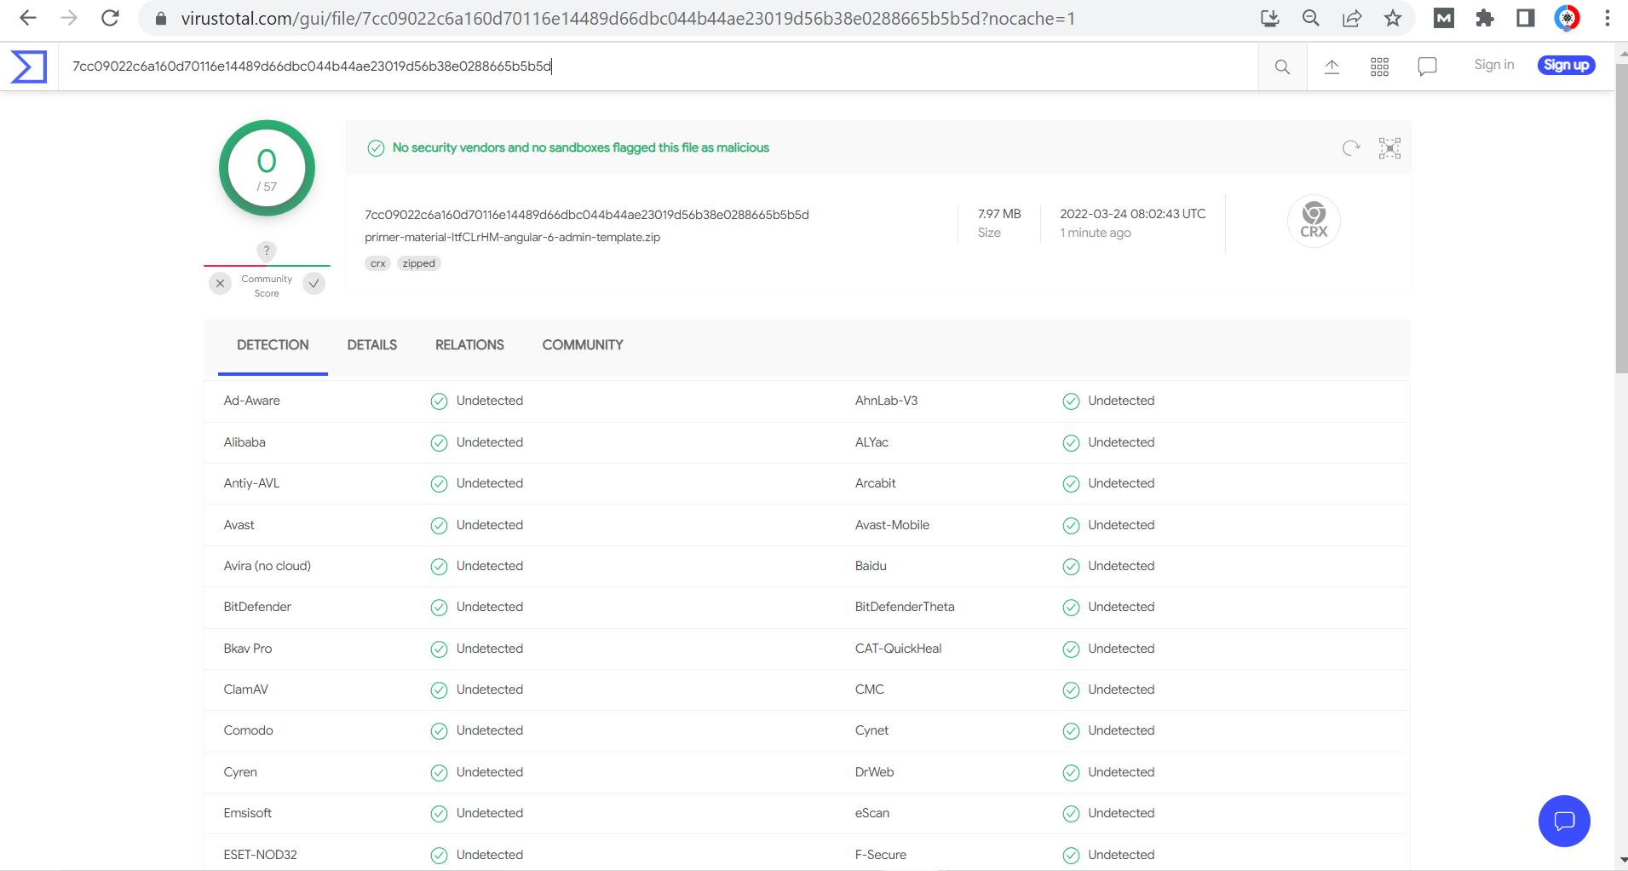Click the search magnifier in VirusTotal bar
This screenshot has height=871, width=1628.
pos(1282,66)
